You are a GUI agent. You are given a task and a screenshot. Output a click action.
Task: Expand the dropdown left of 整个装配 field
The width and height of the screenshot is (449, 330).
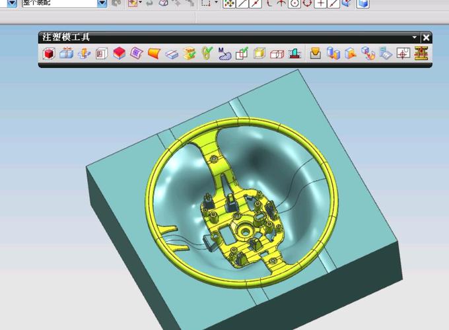pyautogui.click(x=12, y=3)
